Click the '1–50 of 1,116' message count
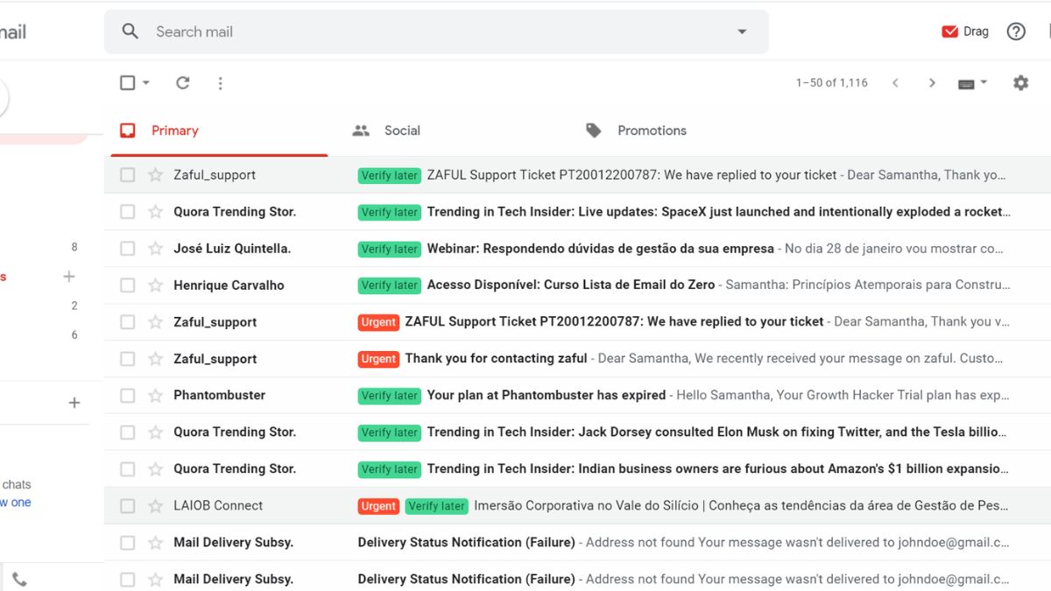 pyautogui.click(x=832, y=83)
